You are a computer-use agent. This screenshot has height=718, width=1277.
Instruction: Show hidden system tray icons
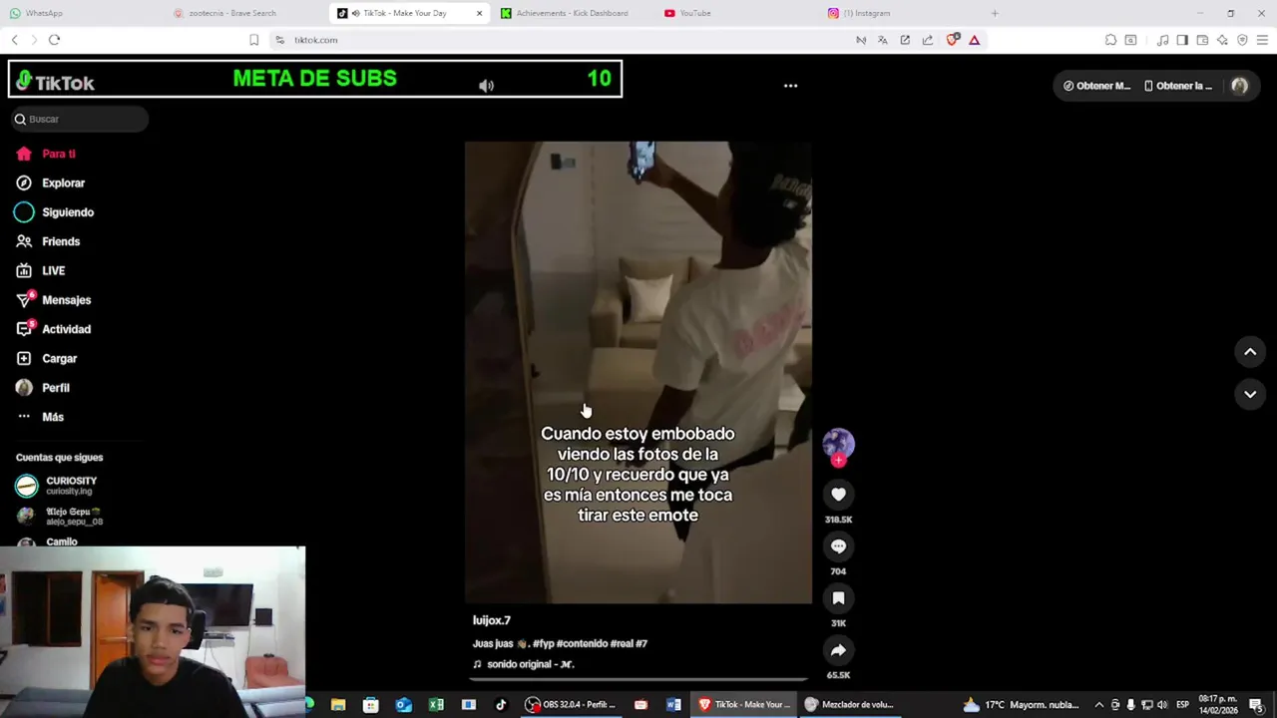click(x=1099, y=705)
